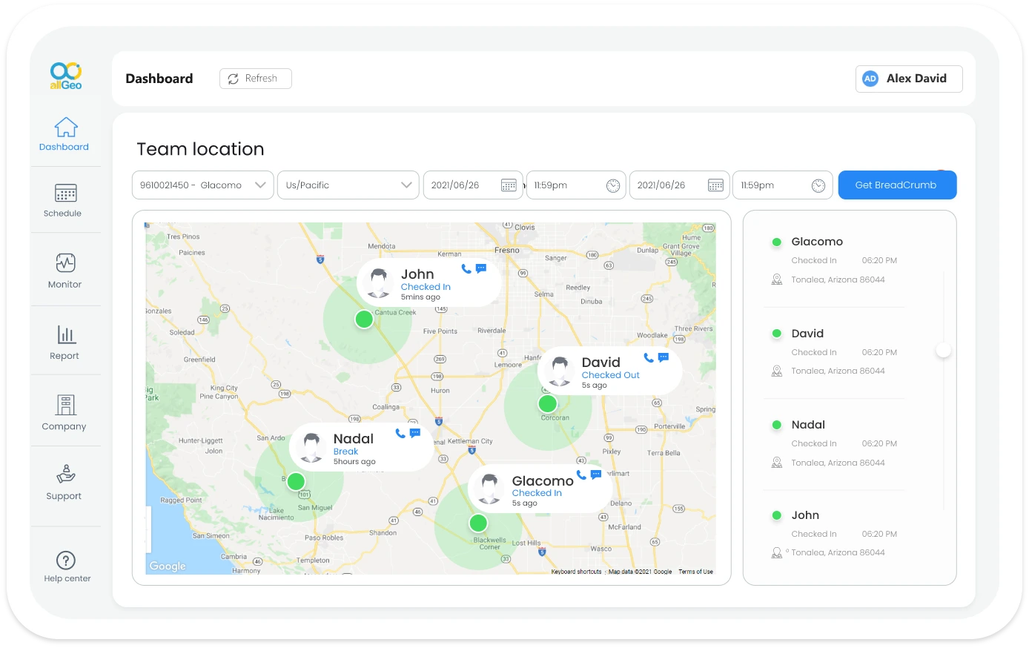Click John's green map marker
Screen dimensions: 1029x648
coord(364,320)
